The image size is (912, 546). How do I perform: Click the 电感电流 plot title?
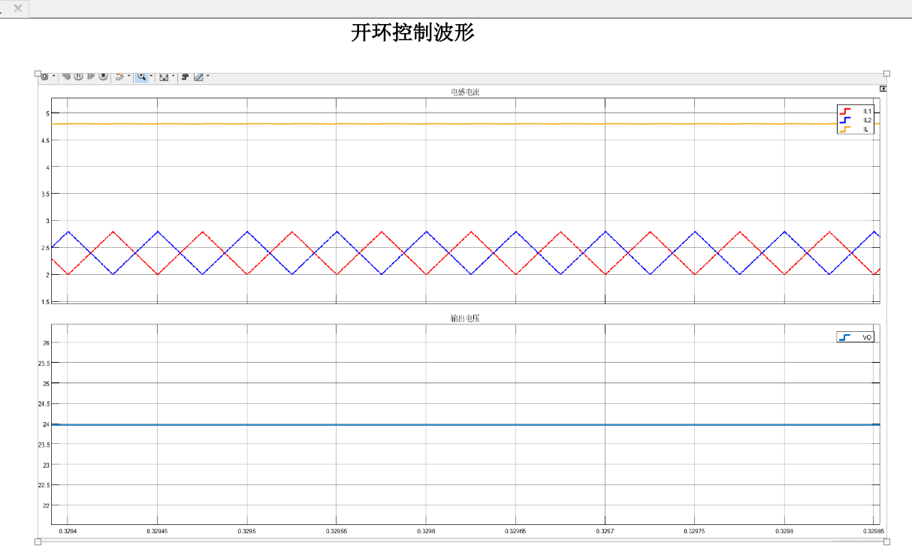[465, 92]
